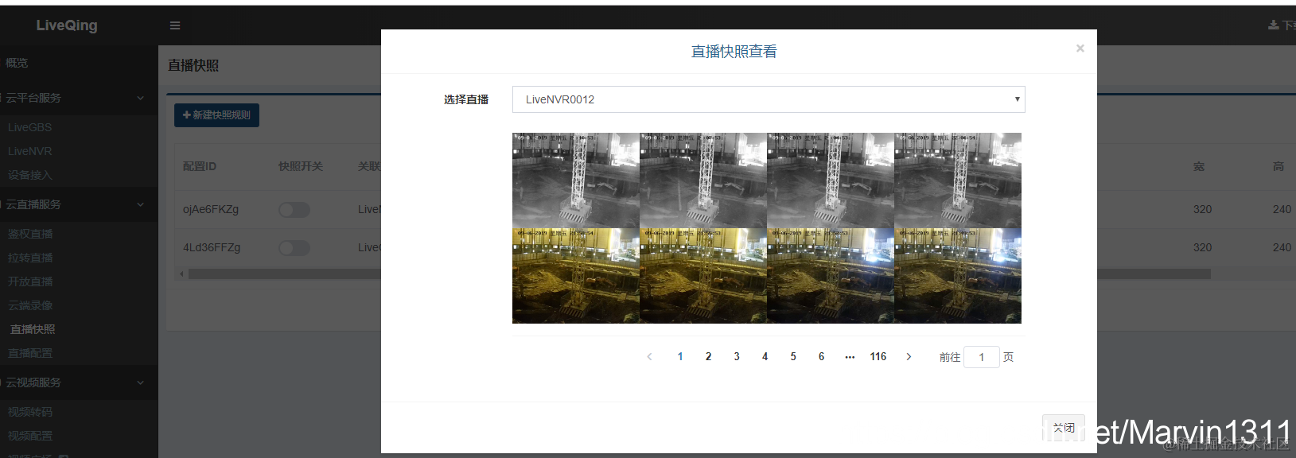
Task: Click the table's horizontal scrollbar
Action: tap(699, 274)
